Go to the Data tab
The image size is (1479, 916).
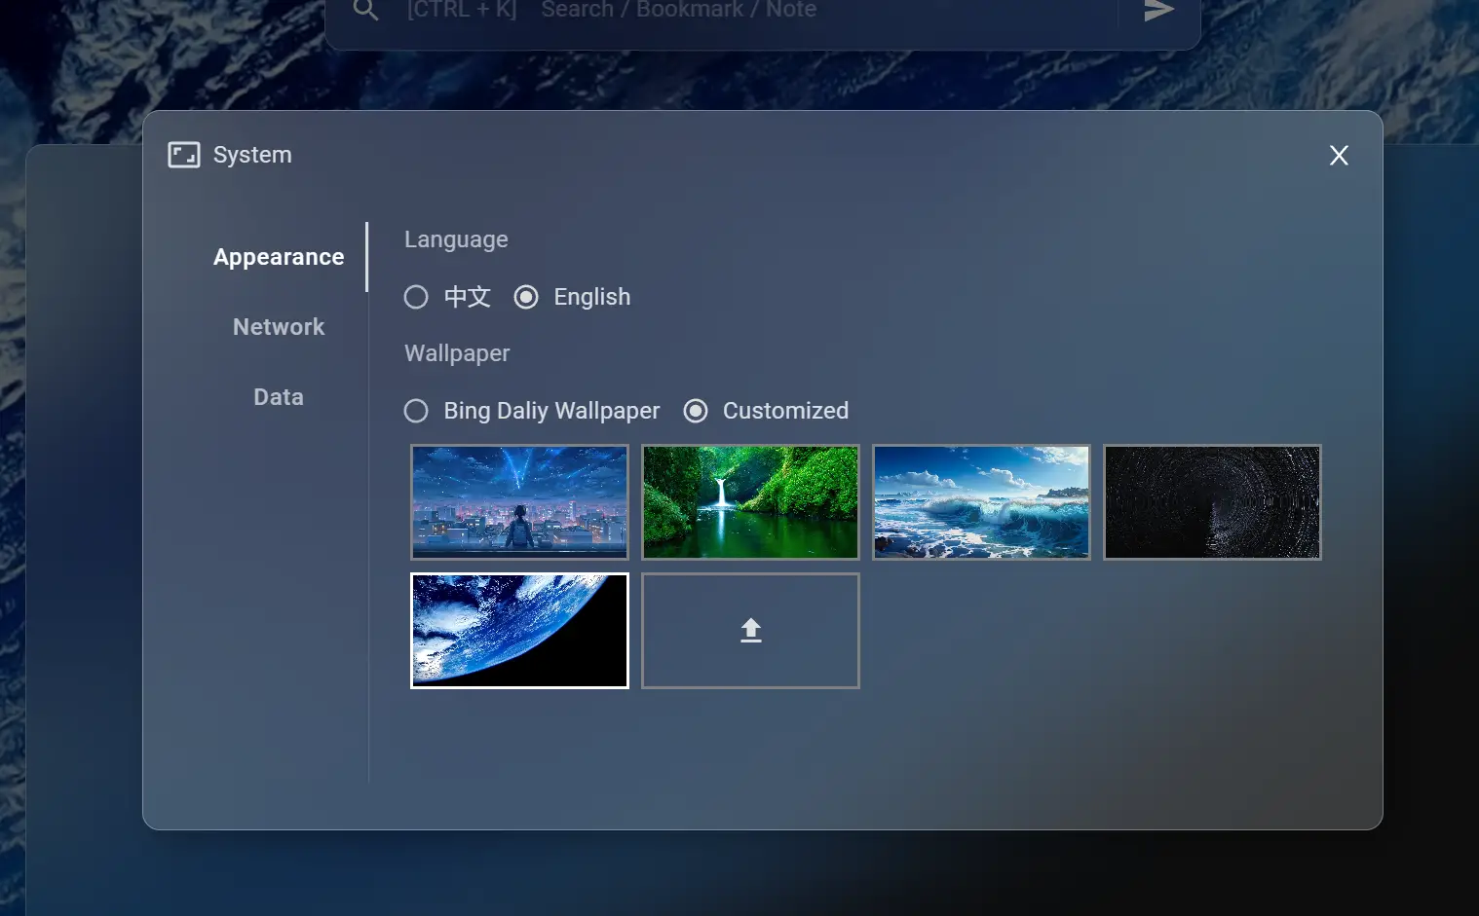[x=279, y=397]
